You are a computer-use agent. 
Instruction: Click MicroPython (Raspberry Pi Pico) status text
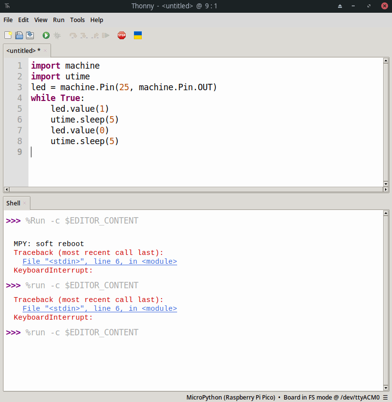(x=231, y=397)
